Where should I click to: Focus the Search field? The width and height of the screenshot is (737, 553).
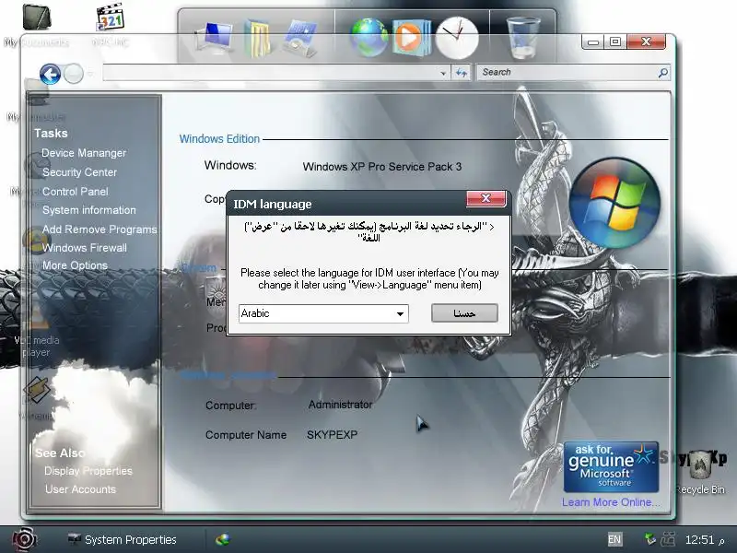point(567,73)
